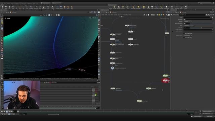This screenshot has height=121, width=215.
Task: Click the play forward button
Action: [9, 112]
